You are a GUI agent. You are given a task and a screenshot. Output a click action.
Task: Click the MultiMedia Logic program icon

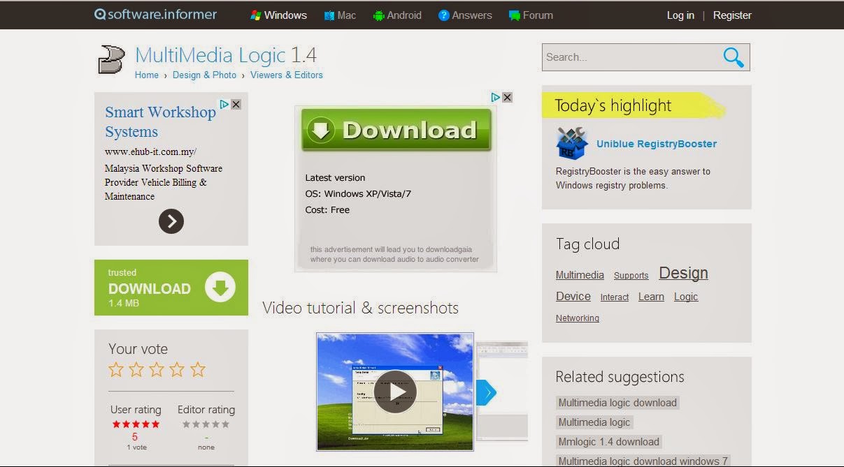coord(110,60)
